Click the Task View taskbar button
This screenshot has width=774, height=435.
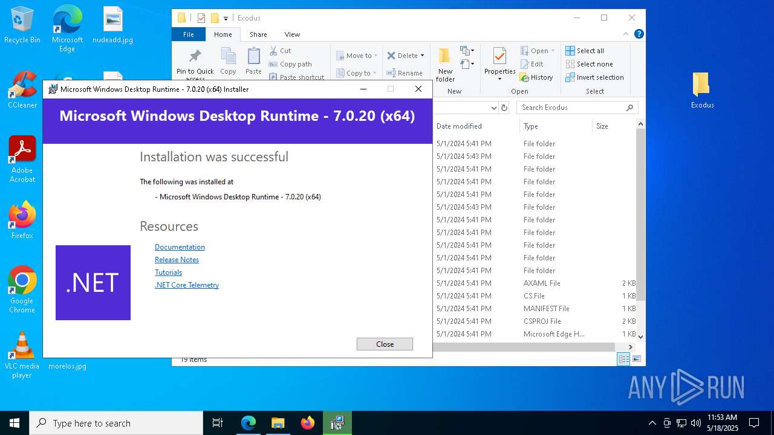[218, 423]
